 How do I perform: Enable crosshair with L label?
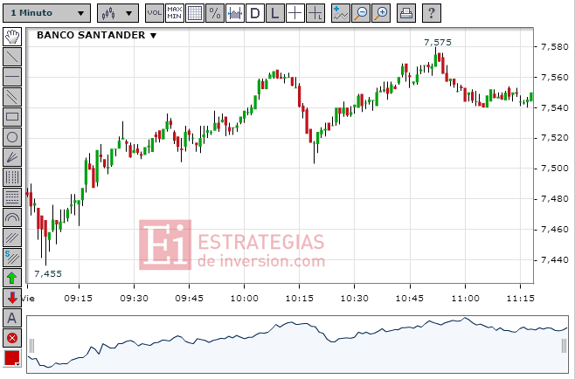point(315,13)
